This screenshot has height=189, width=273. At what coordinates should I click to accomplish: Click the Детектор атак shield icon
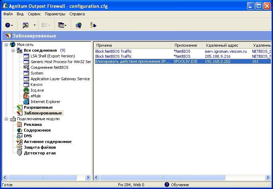pos(19,153)
